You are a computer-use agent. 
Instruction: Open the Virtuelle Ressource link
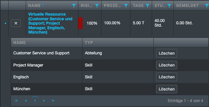50,23
